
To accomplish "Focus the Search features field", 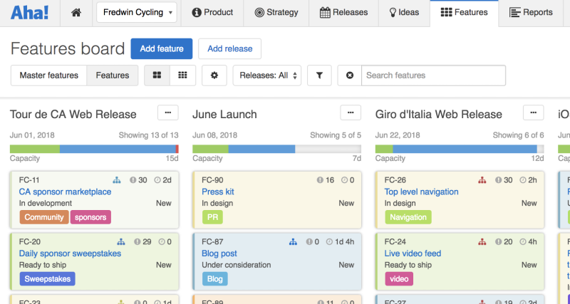I will click(433, 75).
